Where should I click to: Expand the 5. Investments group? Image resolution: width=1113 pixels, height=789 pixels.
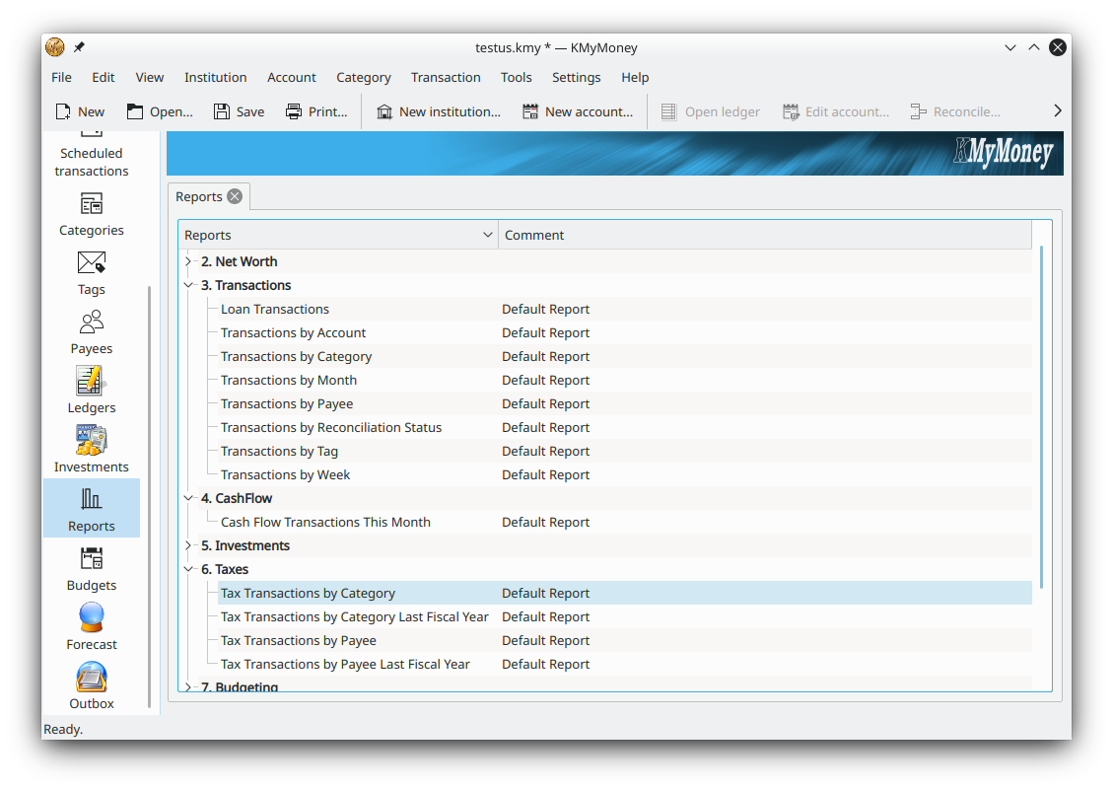pyautogui.click(x=189, y=545)
